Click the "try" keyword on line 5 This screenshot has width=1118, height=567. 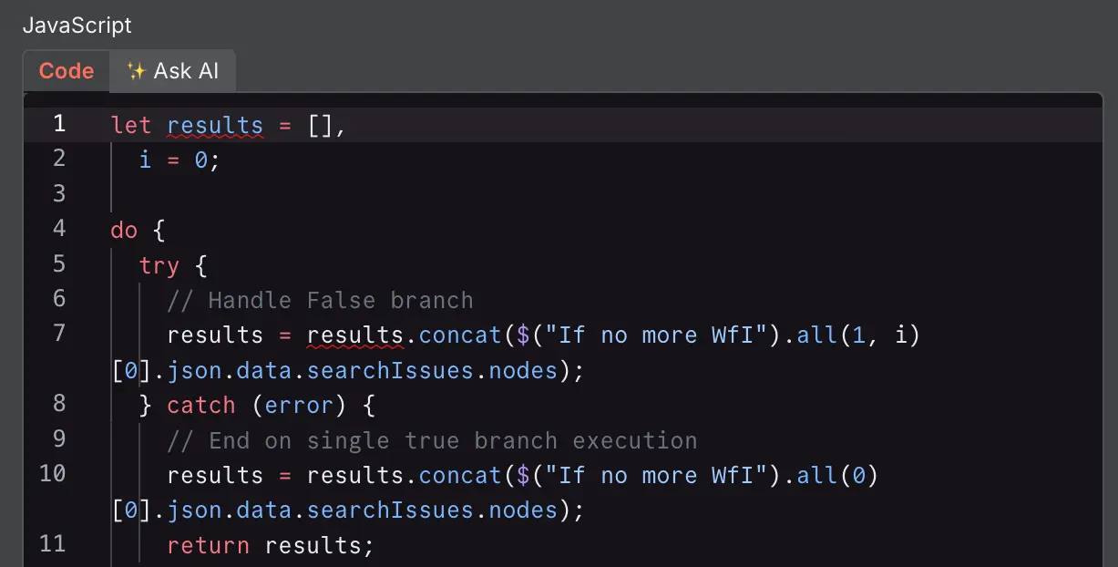(x=159, y=265)
